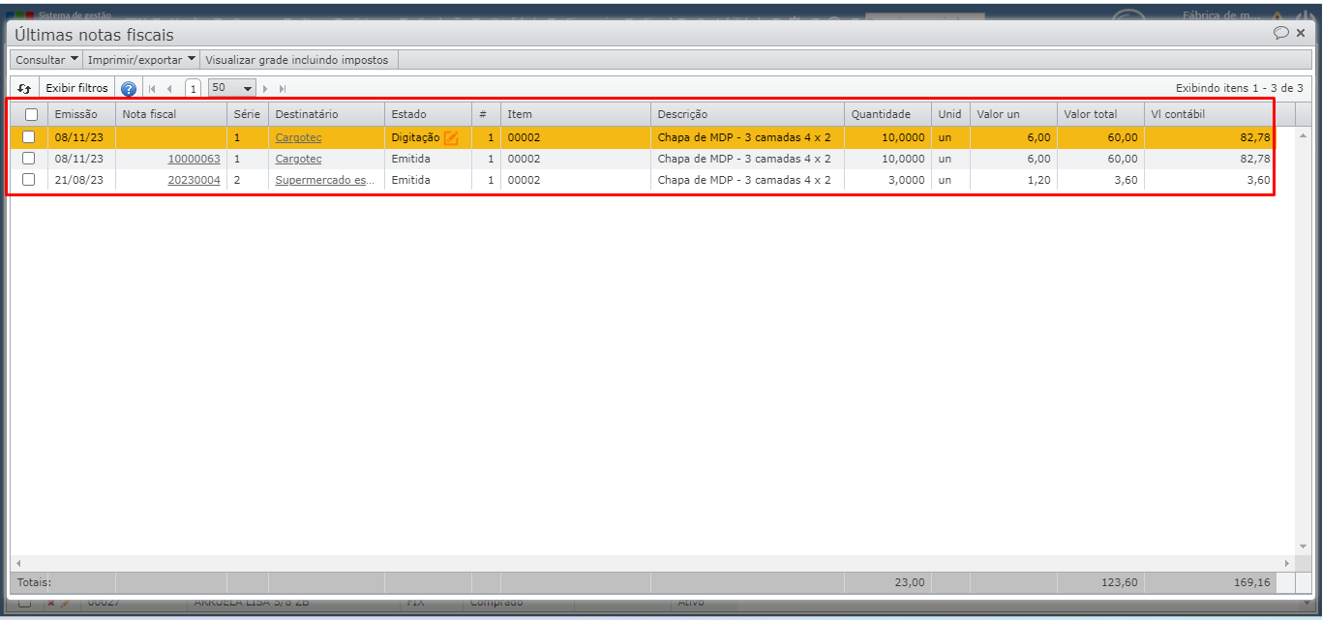This screenshot has height=620, width=1322.
Task: Select Vl contábil value 3,60
Action: pos(1210,180)
